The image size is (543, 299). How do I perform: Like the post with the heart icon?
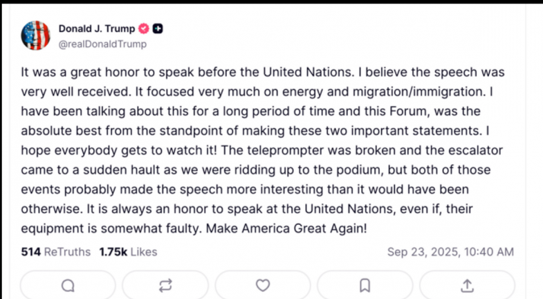tap(263, 285)
